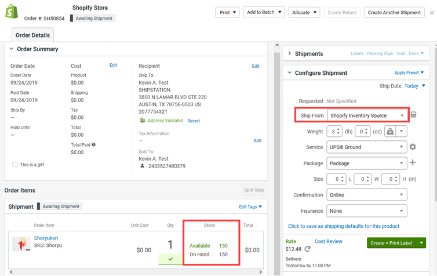
Task: Open the Apply Preset menu
Action: (x=409, y=72)
